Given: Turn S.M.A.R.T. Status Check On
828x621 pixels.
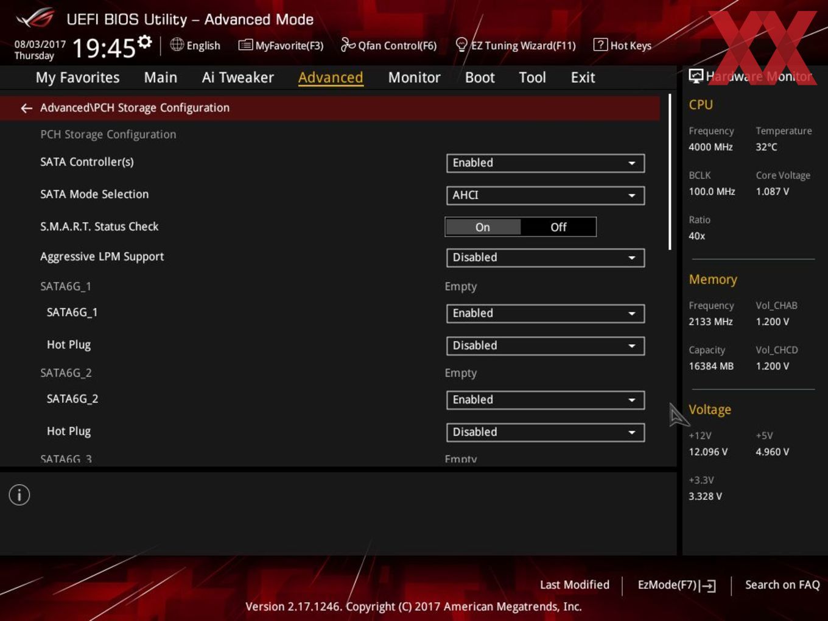Looking at the screenshot, I should [x=483, y=227].
